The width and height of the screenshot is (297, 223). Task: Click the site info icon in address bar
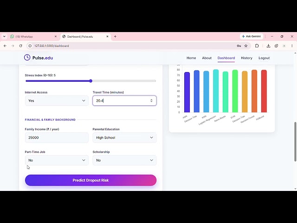30,46
